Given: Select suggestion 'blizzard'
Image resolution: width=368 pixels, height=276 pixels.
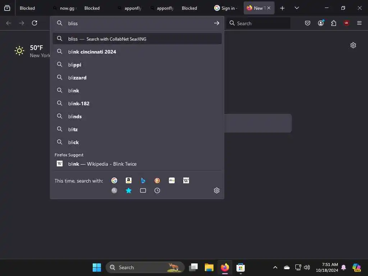Looking at the screenshot, I should [x=137, y=78].
